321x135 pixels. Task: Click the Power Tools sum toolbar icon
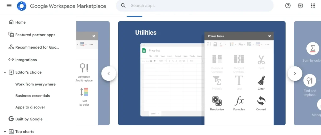[x=221, y=44]
